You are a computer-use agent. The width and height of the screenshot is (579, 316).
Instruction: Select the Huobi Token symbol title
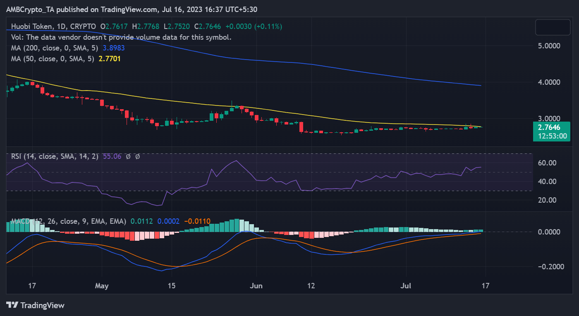[32, 26]
